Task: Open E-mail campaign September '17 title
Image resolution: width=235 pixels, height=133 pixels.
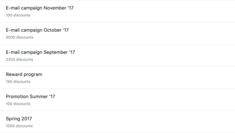Action: (40, 52)
